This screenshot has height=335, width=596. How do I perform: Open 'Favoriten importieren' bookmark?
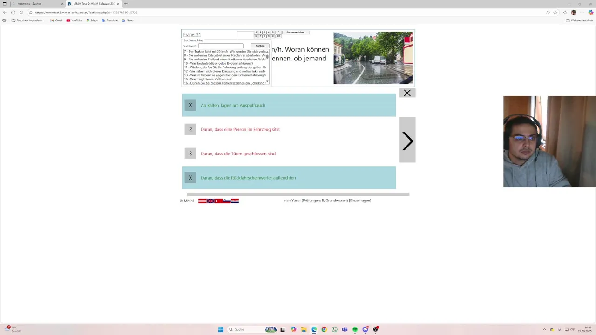pos(27,20)
